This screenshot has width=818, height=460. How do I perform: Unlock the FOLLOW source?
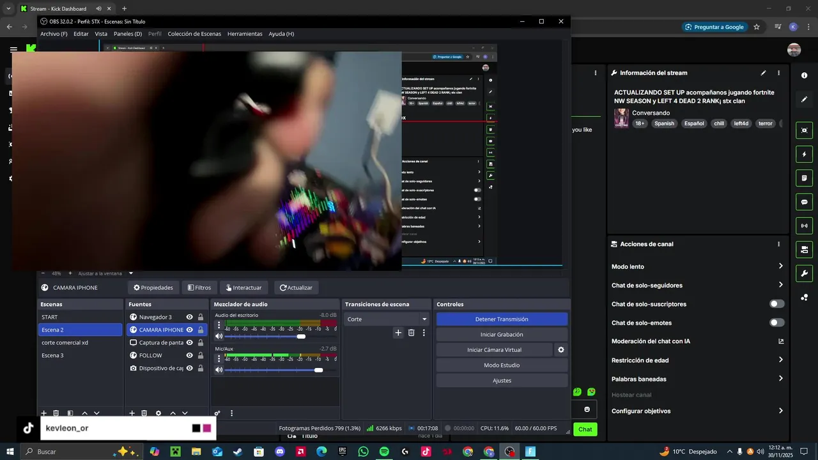click(x=201, y=355)
